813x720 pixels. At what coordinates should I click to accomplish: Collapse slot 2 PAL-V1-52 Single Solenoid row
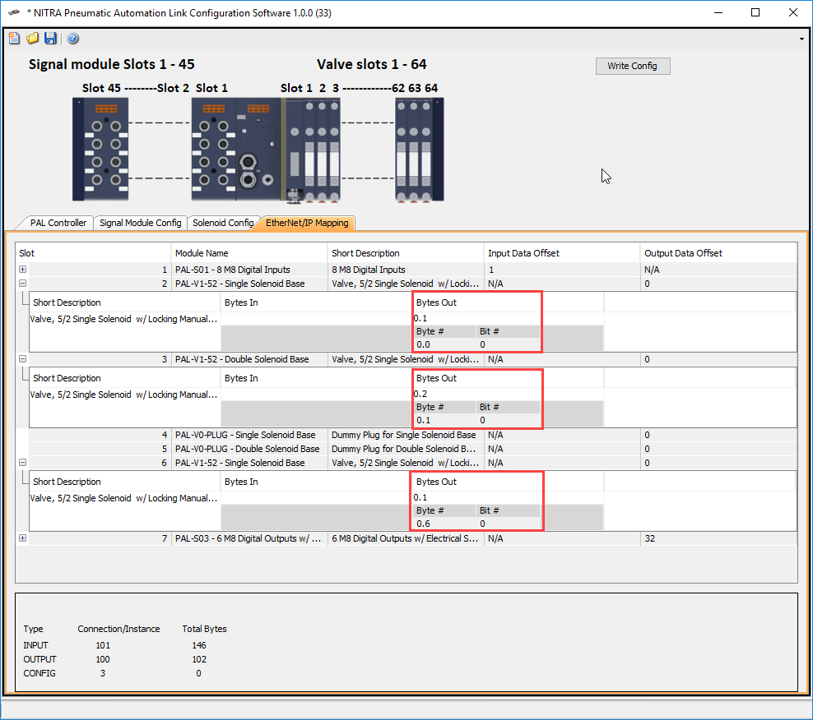click(x=23, y=284)
